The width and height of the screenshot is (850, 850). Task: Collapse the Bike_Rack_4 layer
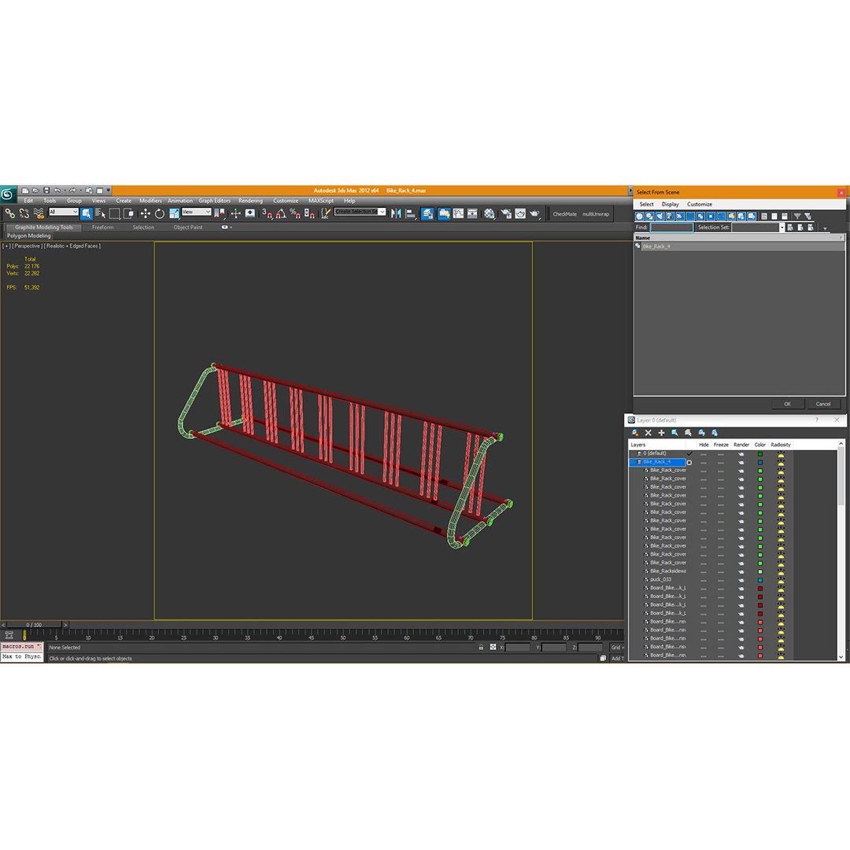click(x=633, y=462)
